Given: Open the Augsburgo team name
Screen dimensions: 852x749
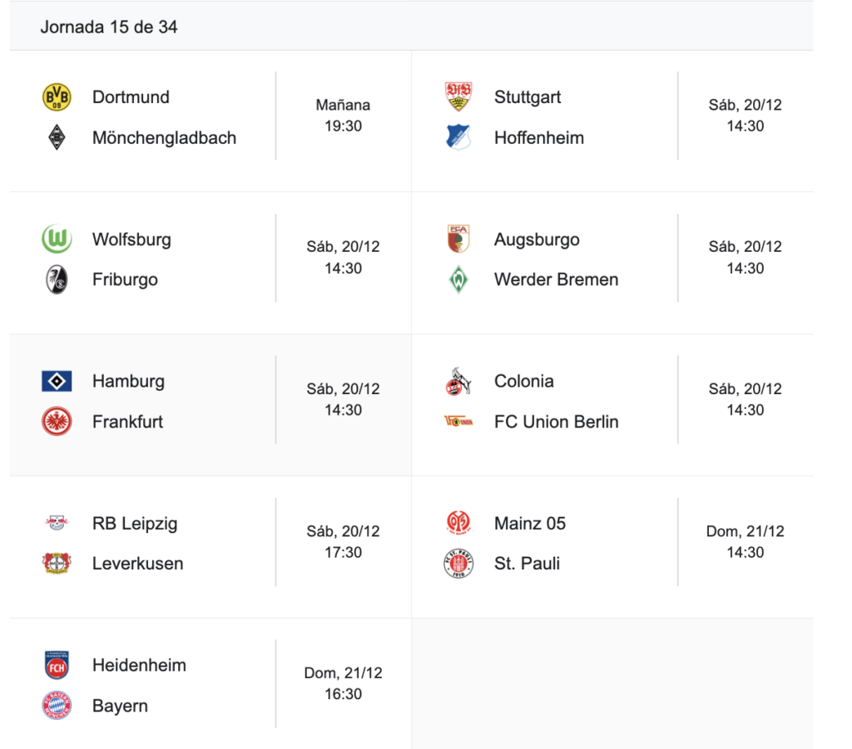Looking at the screenshot, I should click(537, 239).
